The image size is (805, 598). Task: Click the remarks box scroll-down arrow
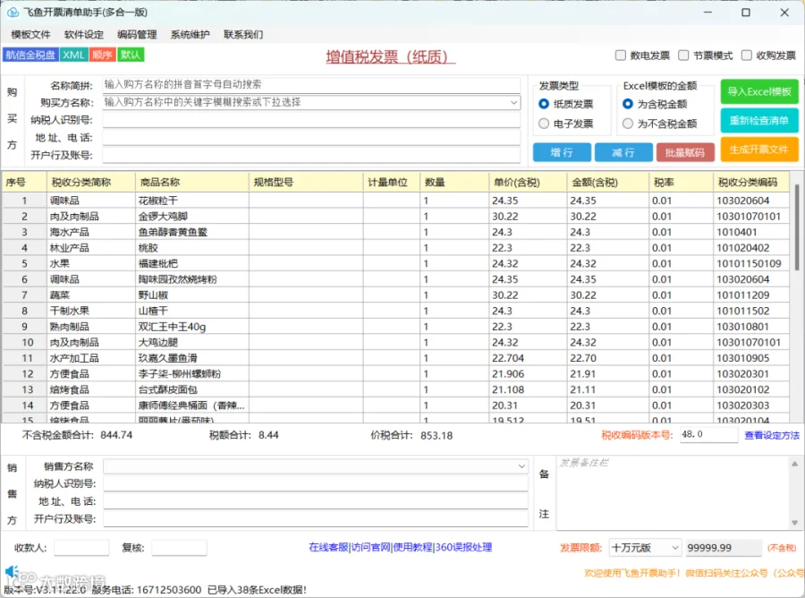[794, 523]
